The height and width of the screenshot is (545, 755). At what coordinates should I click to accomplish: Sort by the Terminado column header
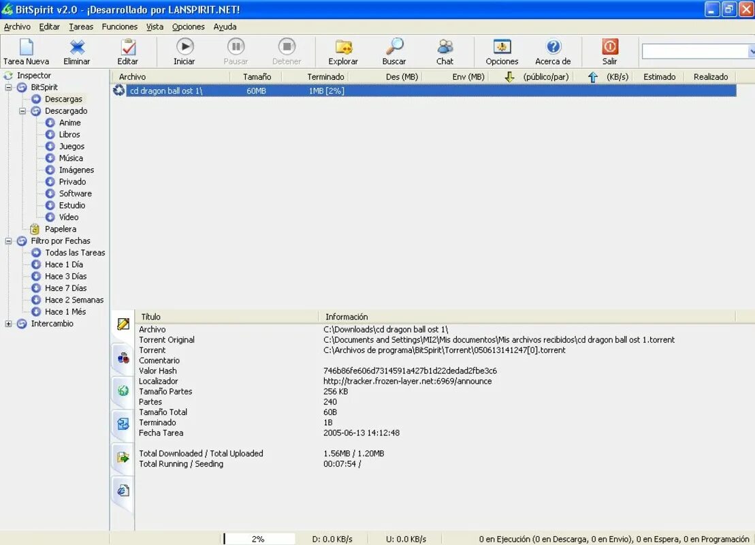316,76
